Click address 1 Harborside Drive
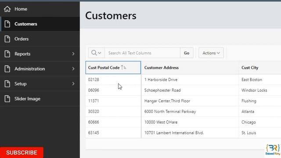This screenshot has width=281, height=158. 161,79
